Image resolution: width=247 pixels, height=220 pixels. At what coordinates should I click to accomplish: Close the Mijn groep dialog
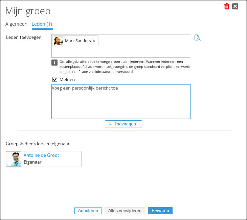235,6
